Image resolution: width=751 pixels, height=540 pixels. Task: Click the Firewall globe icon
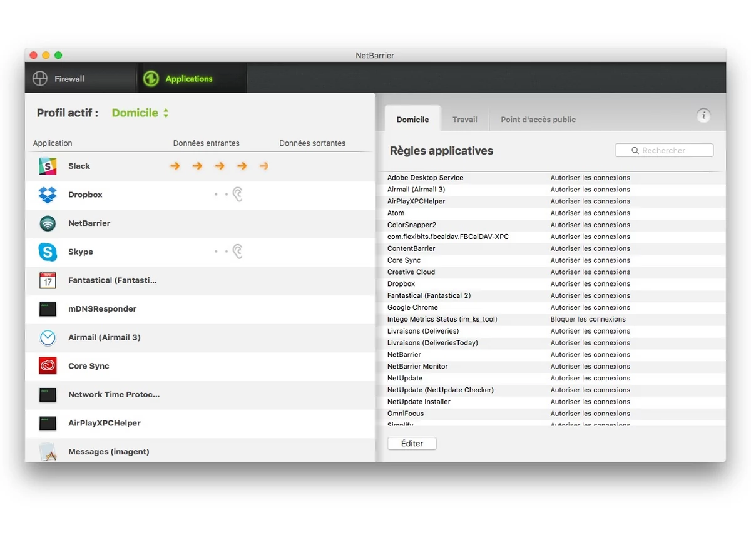tap(40, 78)
